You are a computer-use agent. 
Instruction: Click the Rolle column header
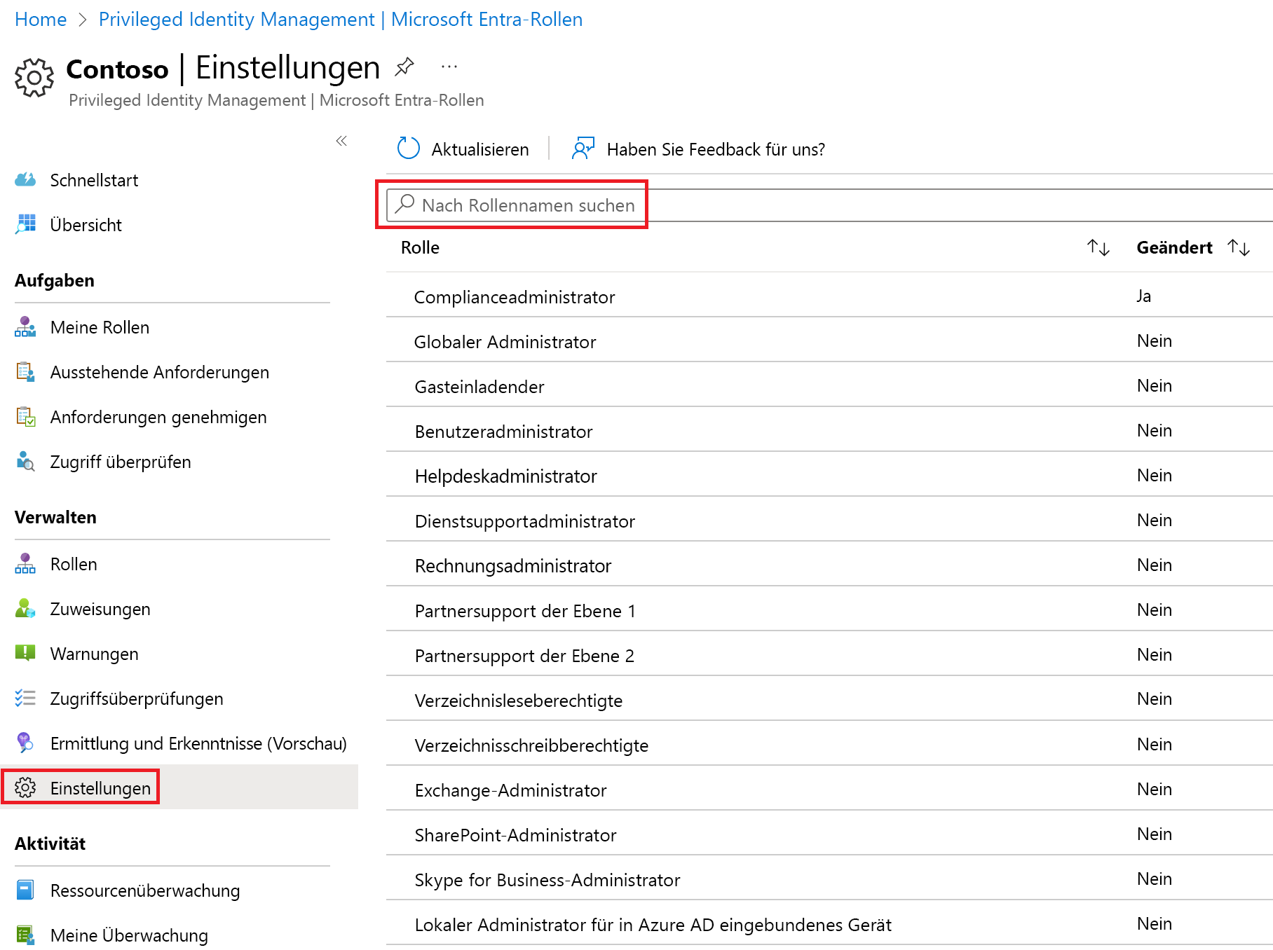tap(420, 247)
